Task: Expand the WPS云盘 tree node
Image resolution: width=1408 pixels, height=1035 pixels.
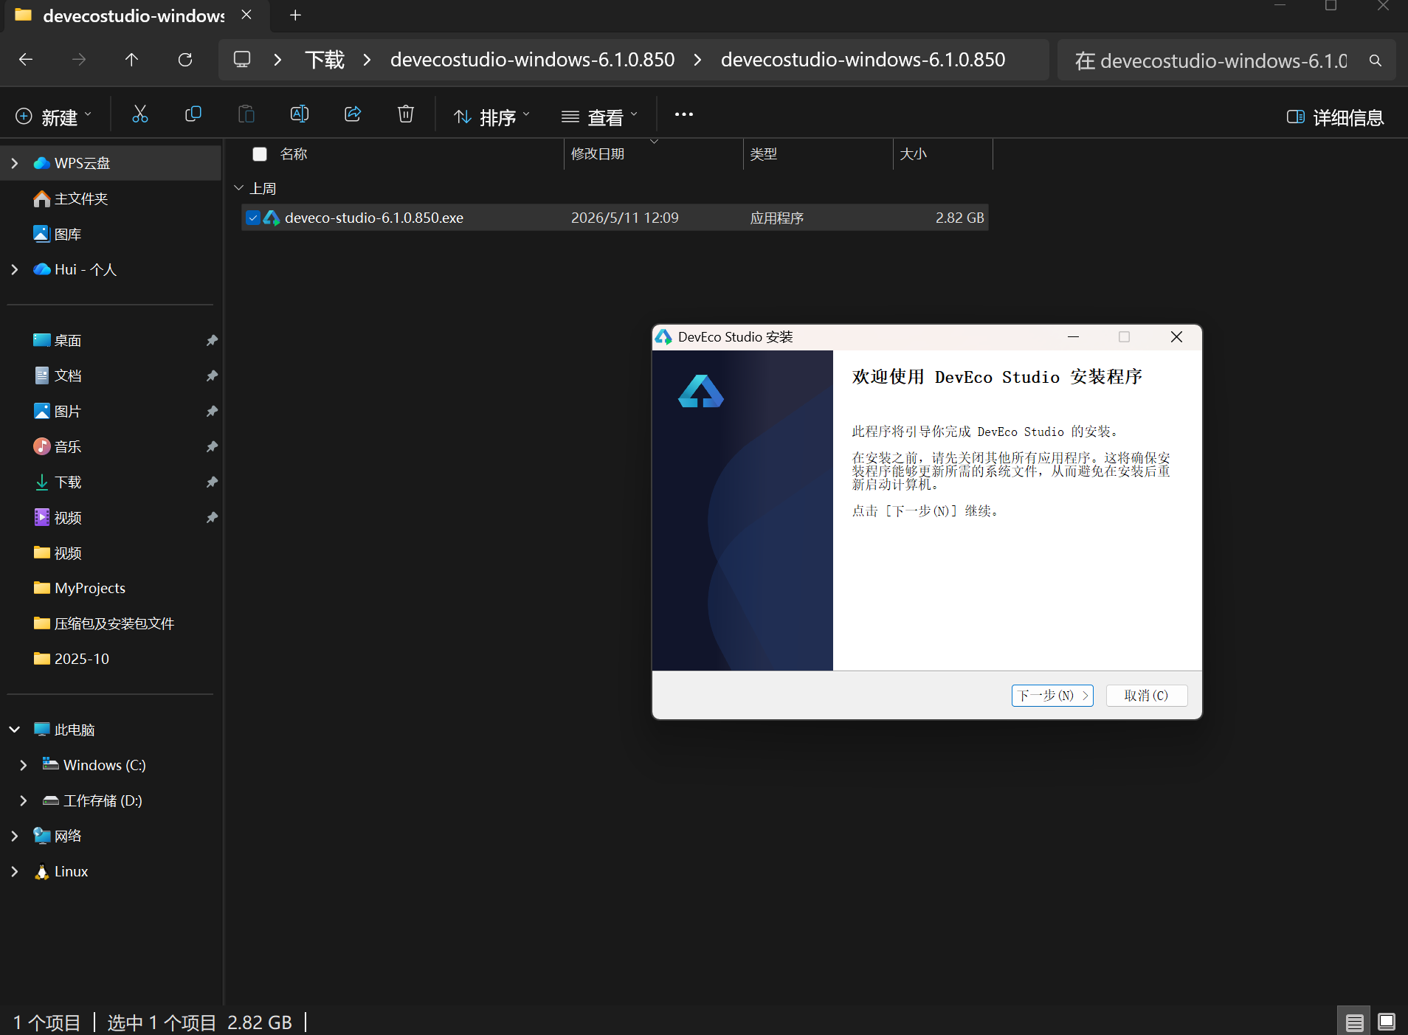Action: 15,163
